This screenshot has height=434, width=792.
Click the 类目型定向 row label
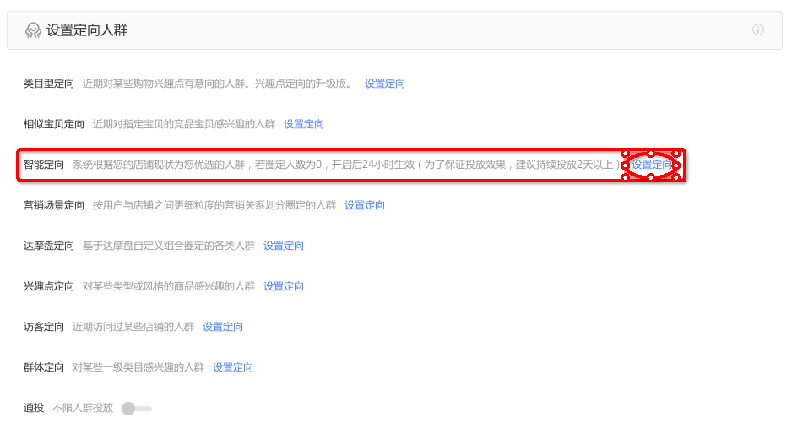pos(49,84)
